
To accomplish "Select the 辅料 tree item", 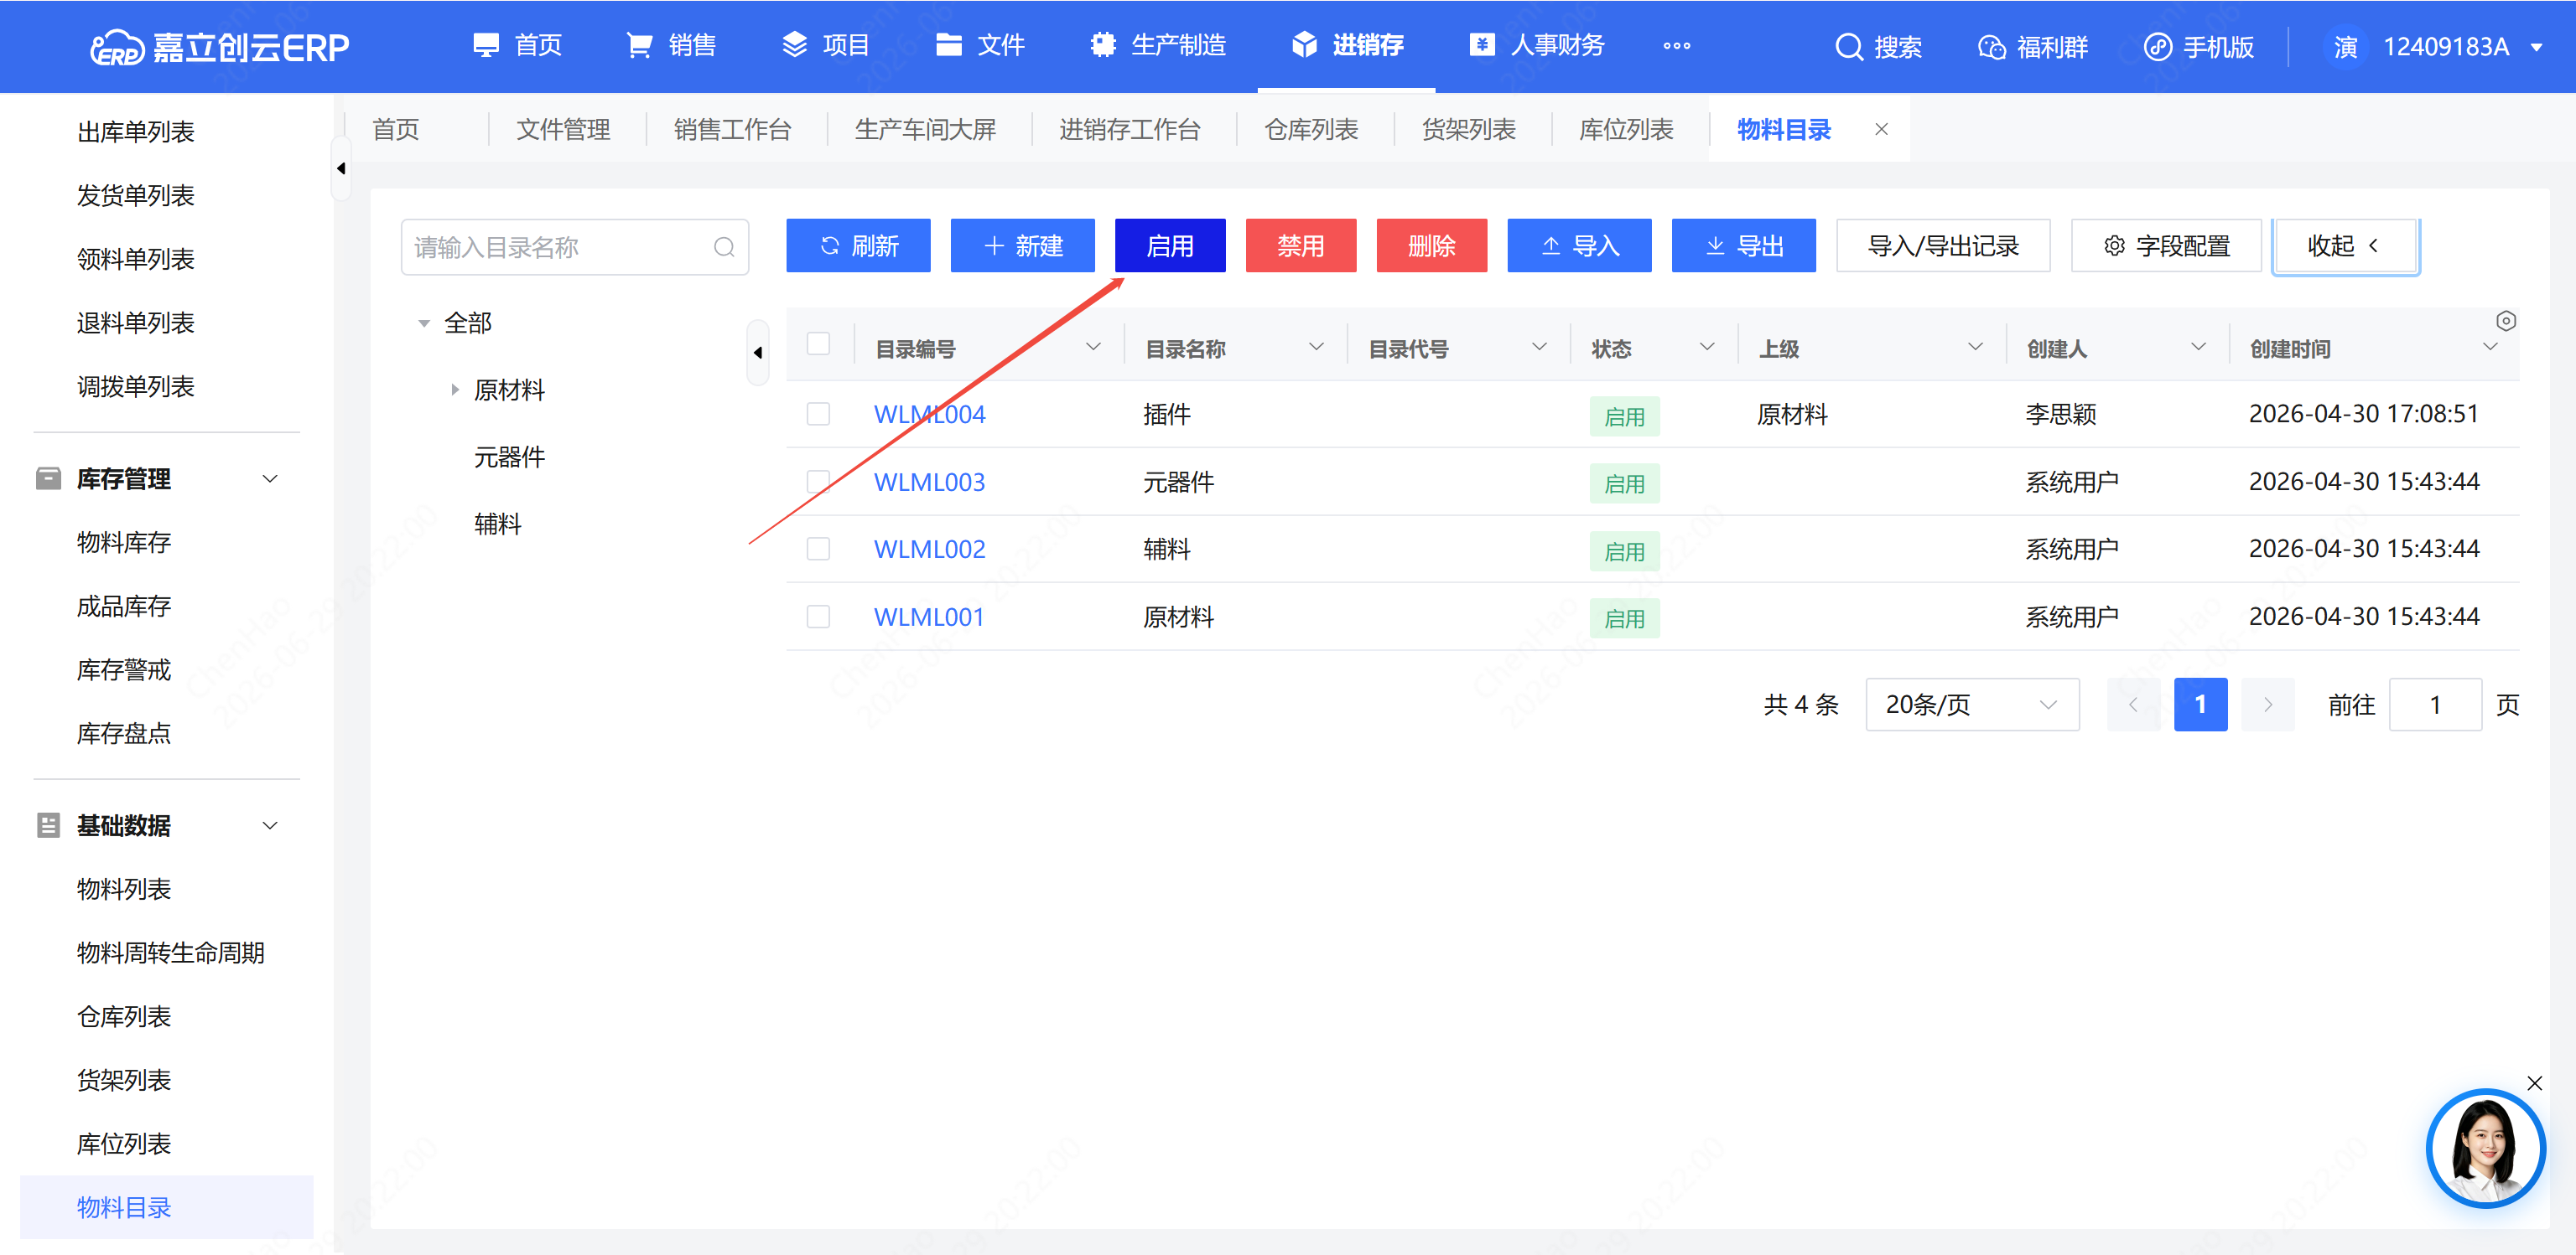I will (x=497, y=524).
